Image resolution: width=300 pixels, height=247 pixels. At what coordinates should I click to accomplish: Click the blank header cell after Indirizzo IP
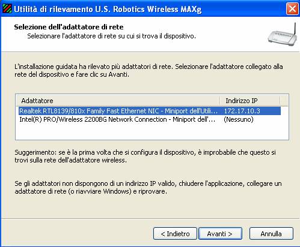pos(284,101)
